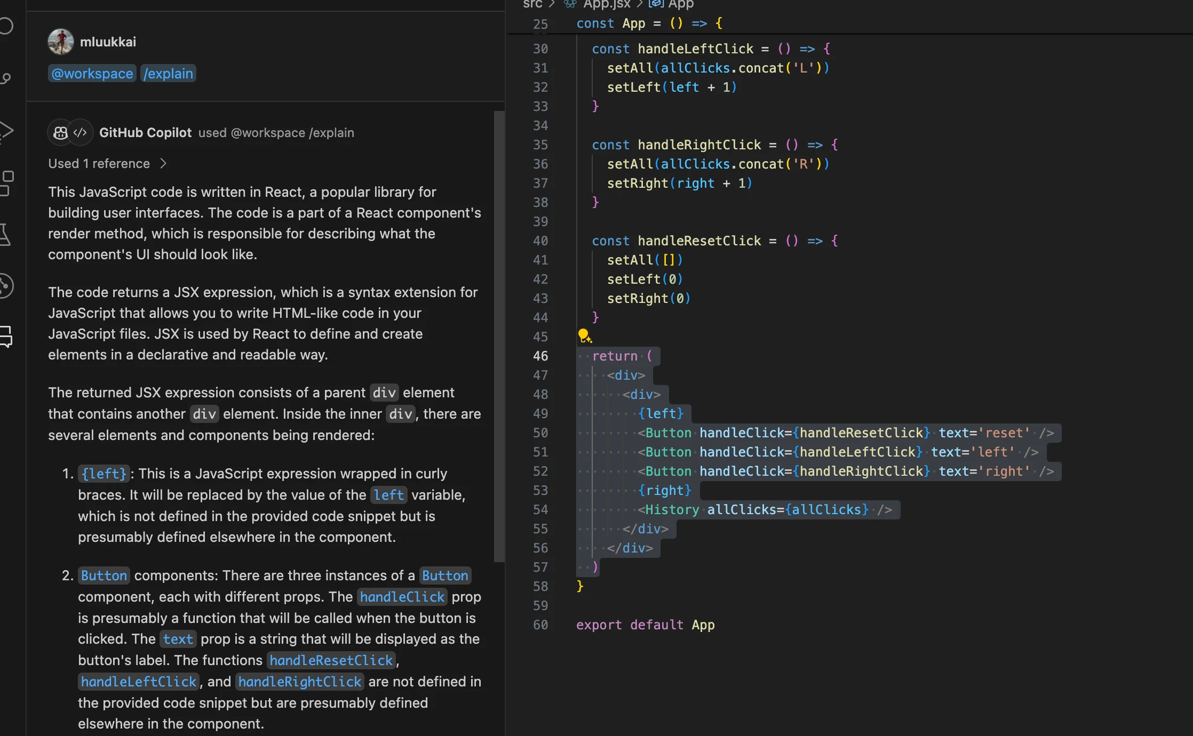Click line number 46 in the gutter
Screen dimensions: 1193x736
coord(540,356)
